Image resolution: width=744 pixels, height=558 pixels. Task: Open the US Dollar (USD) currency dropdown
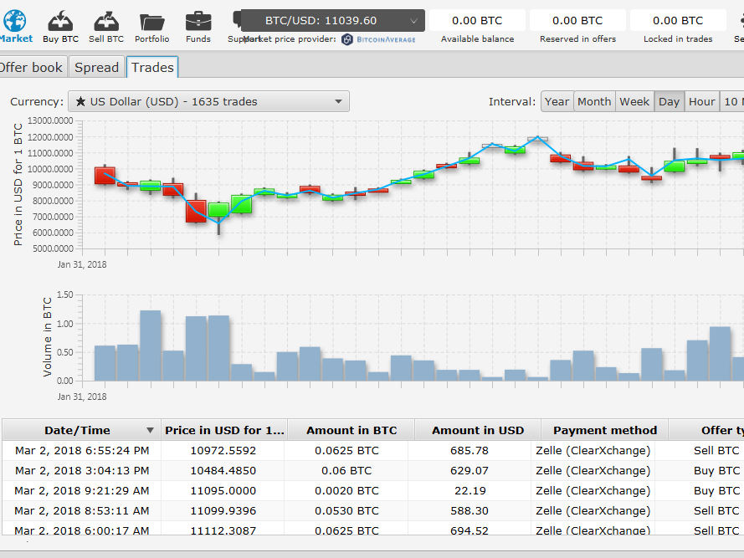(208, 101)
